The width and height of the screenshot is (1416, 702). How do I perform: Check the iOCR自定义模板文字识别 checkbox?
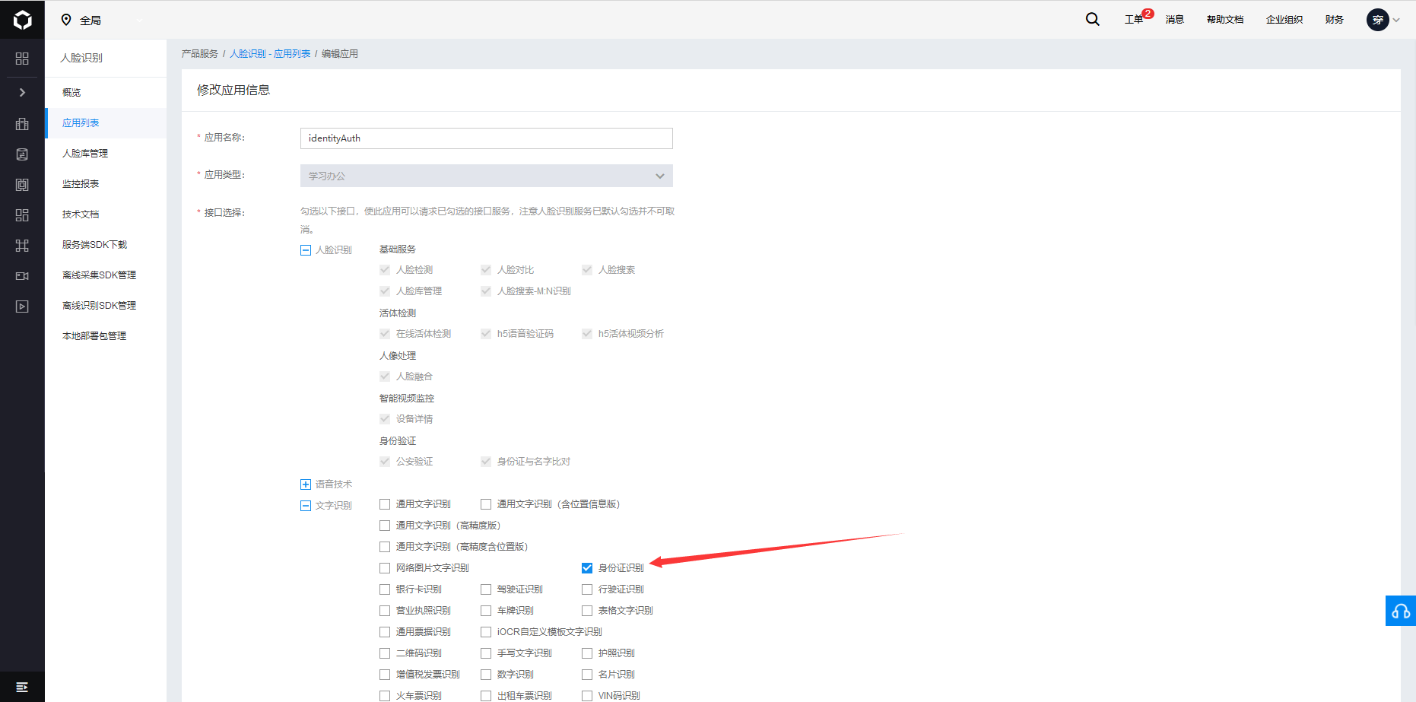click(x=486, y=632)
